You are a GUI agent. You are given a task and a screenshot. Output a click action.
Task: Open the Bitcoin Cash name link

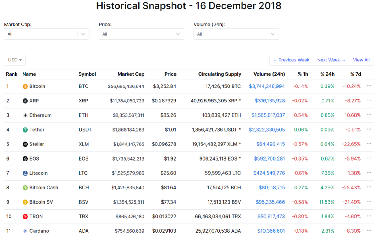coord(44,188)
